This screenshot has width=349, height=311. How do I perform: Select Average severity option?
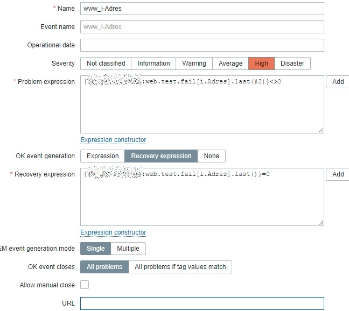pyautogui.click(x=231, y=63)
